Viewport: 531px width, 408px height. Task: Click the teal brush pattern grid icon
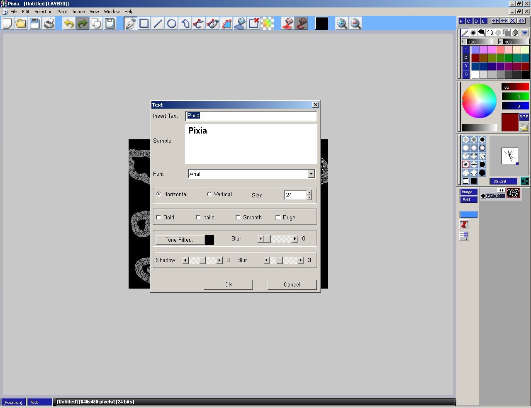tap(525, 181)
